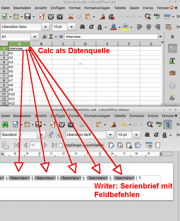Open Writer's Formular menu
Image resolution: width=180 pixels, height=221 pixels.
(137, 116)
